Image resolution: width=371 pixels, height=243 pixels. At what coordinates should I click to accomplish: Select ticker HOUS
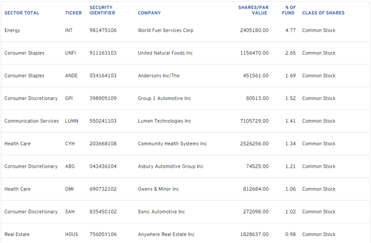[x=71, y=234]
